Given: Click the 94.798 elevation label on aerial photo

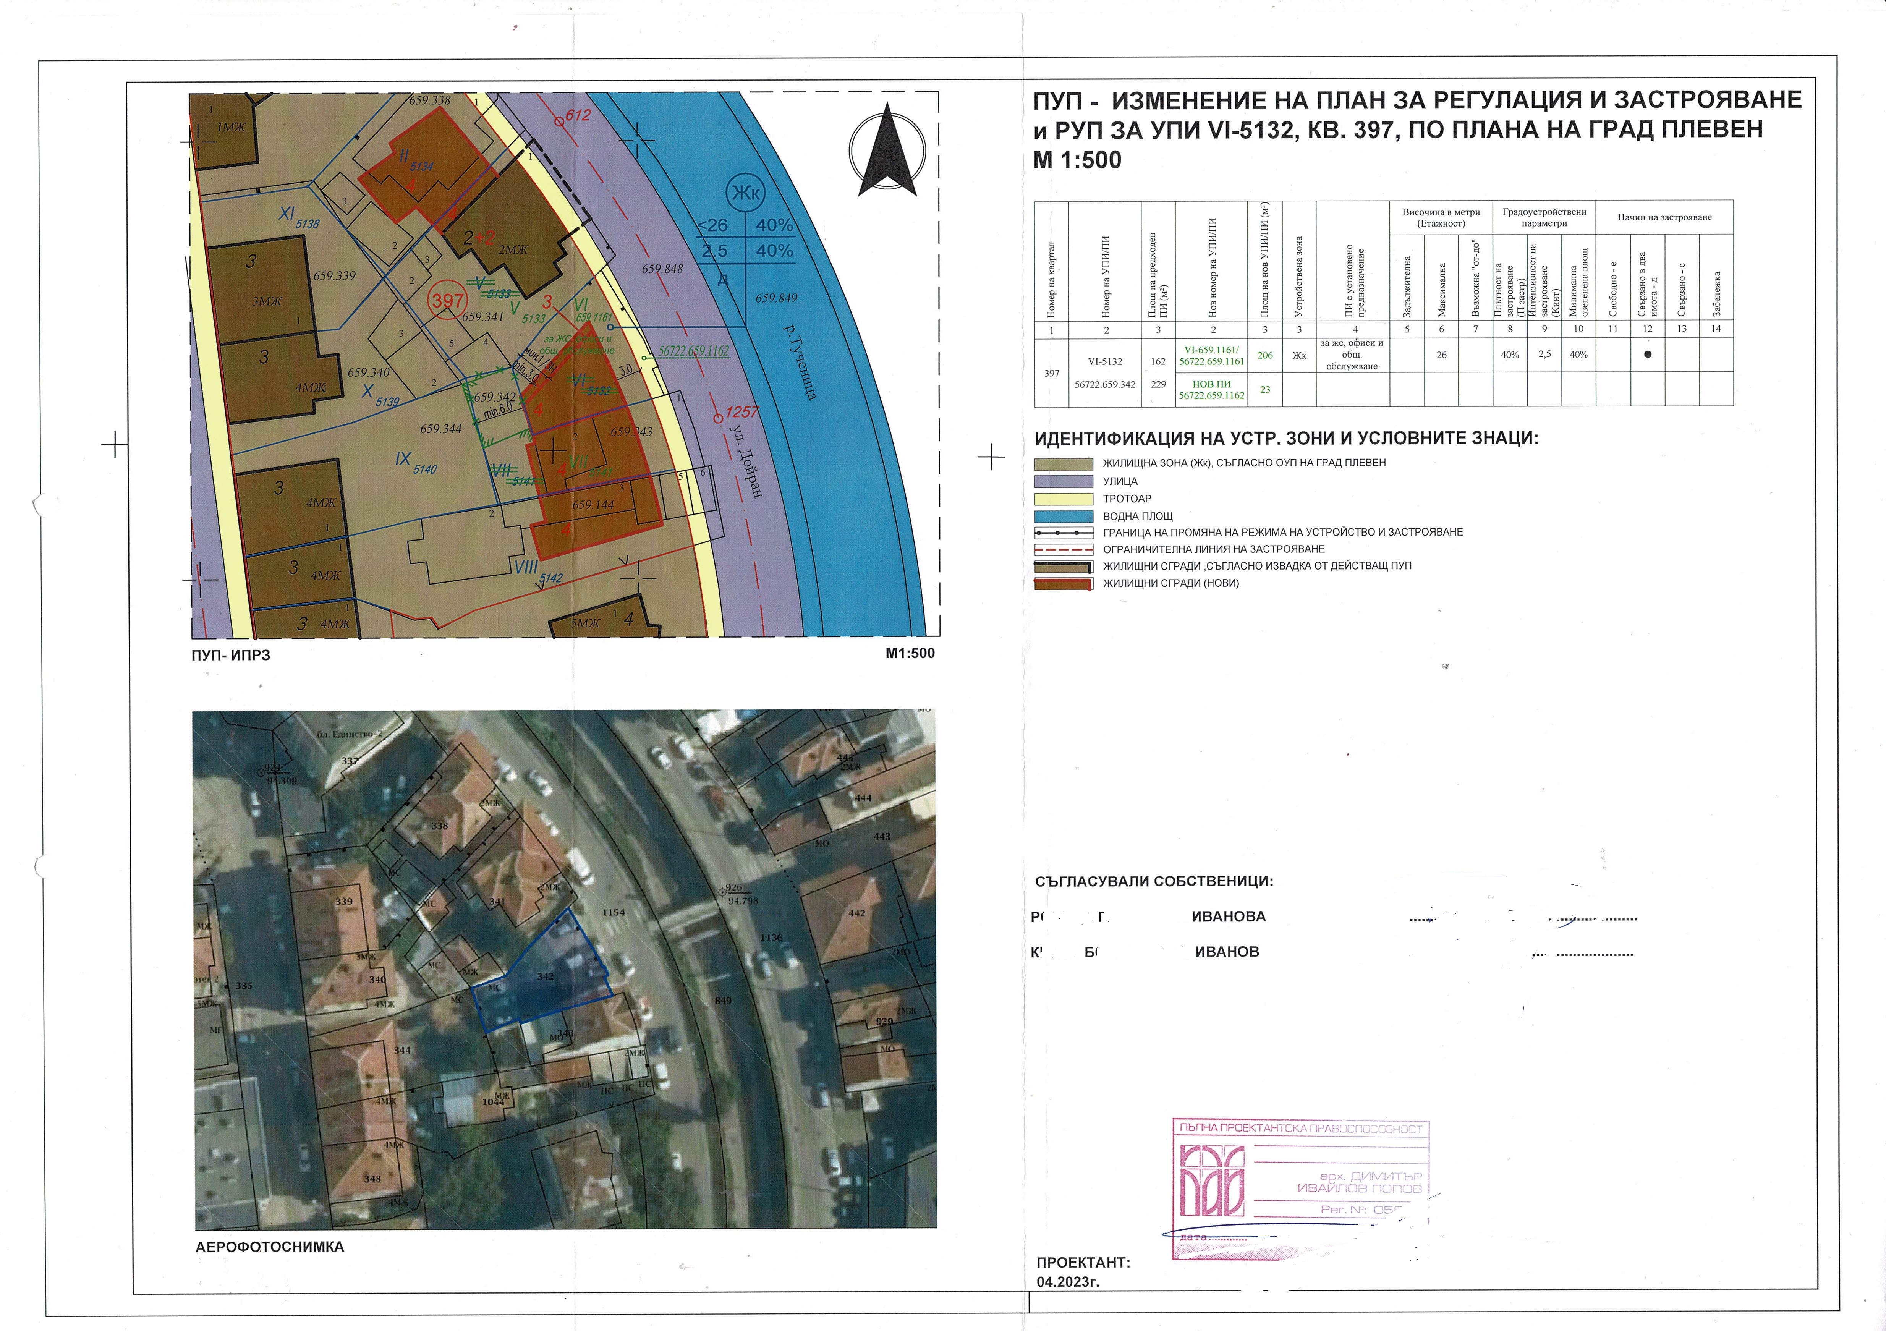Looking at the screenshot, I should [743, 901].
